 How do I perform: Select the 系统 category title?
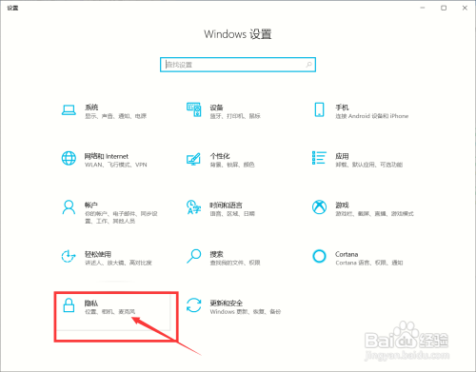pos(91,108)
